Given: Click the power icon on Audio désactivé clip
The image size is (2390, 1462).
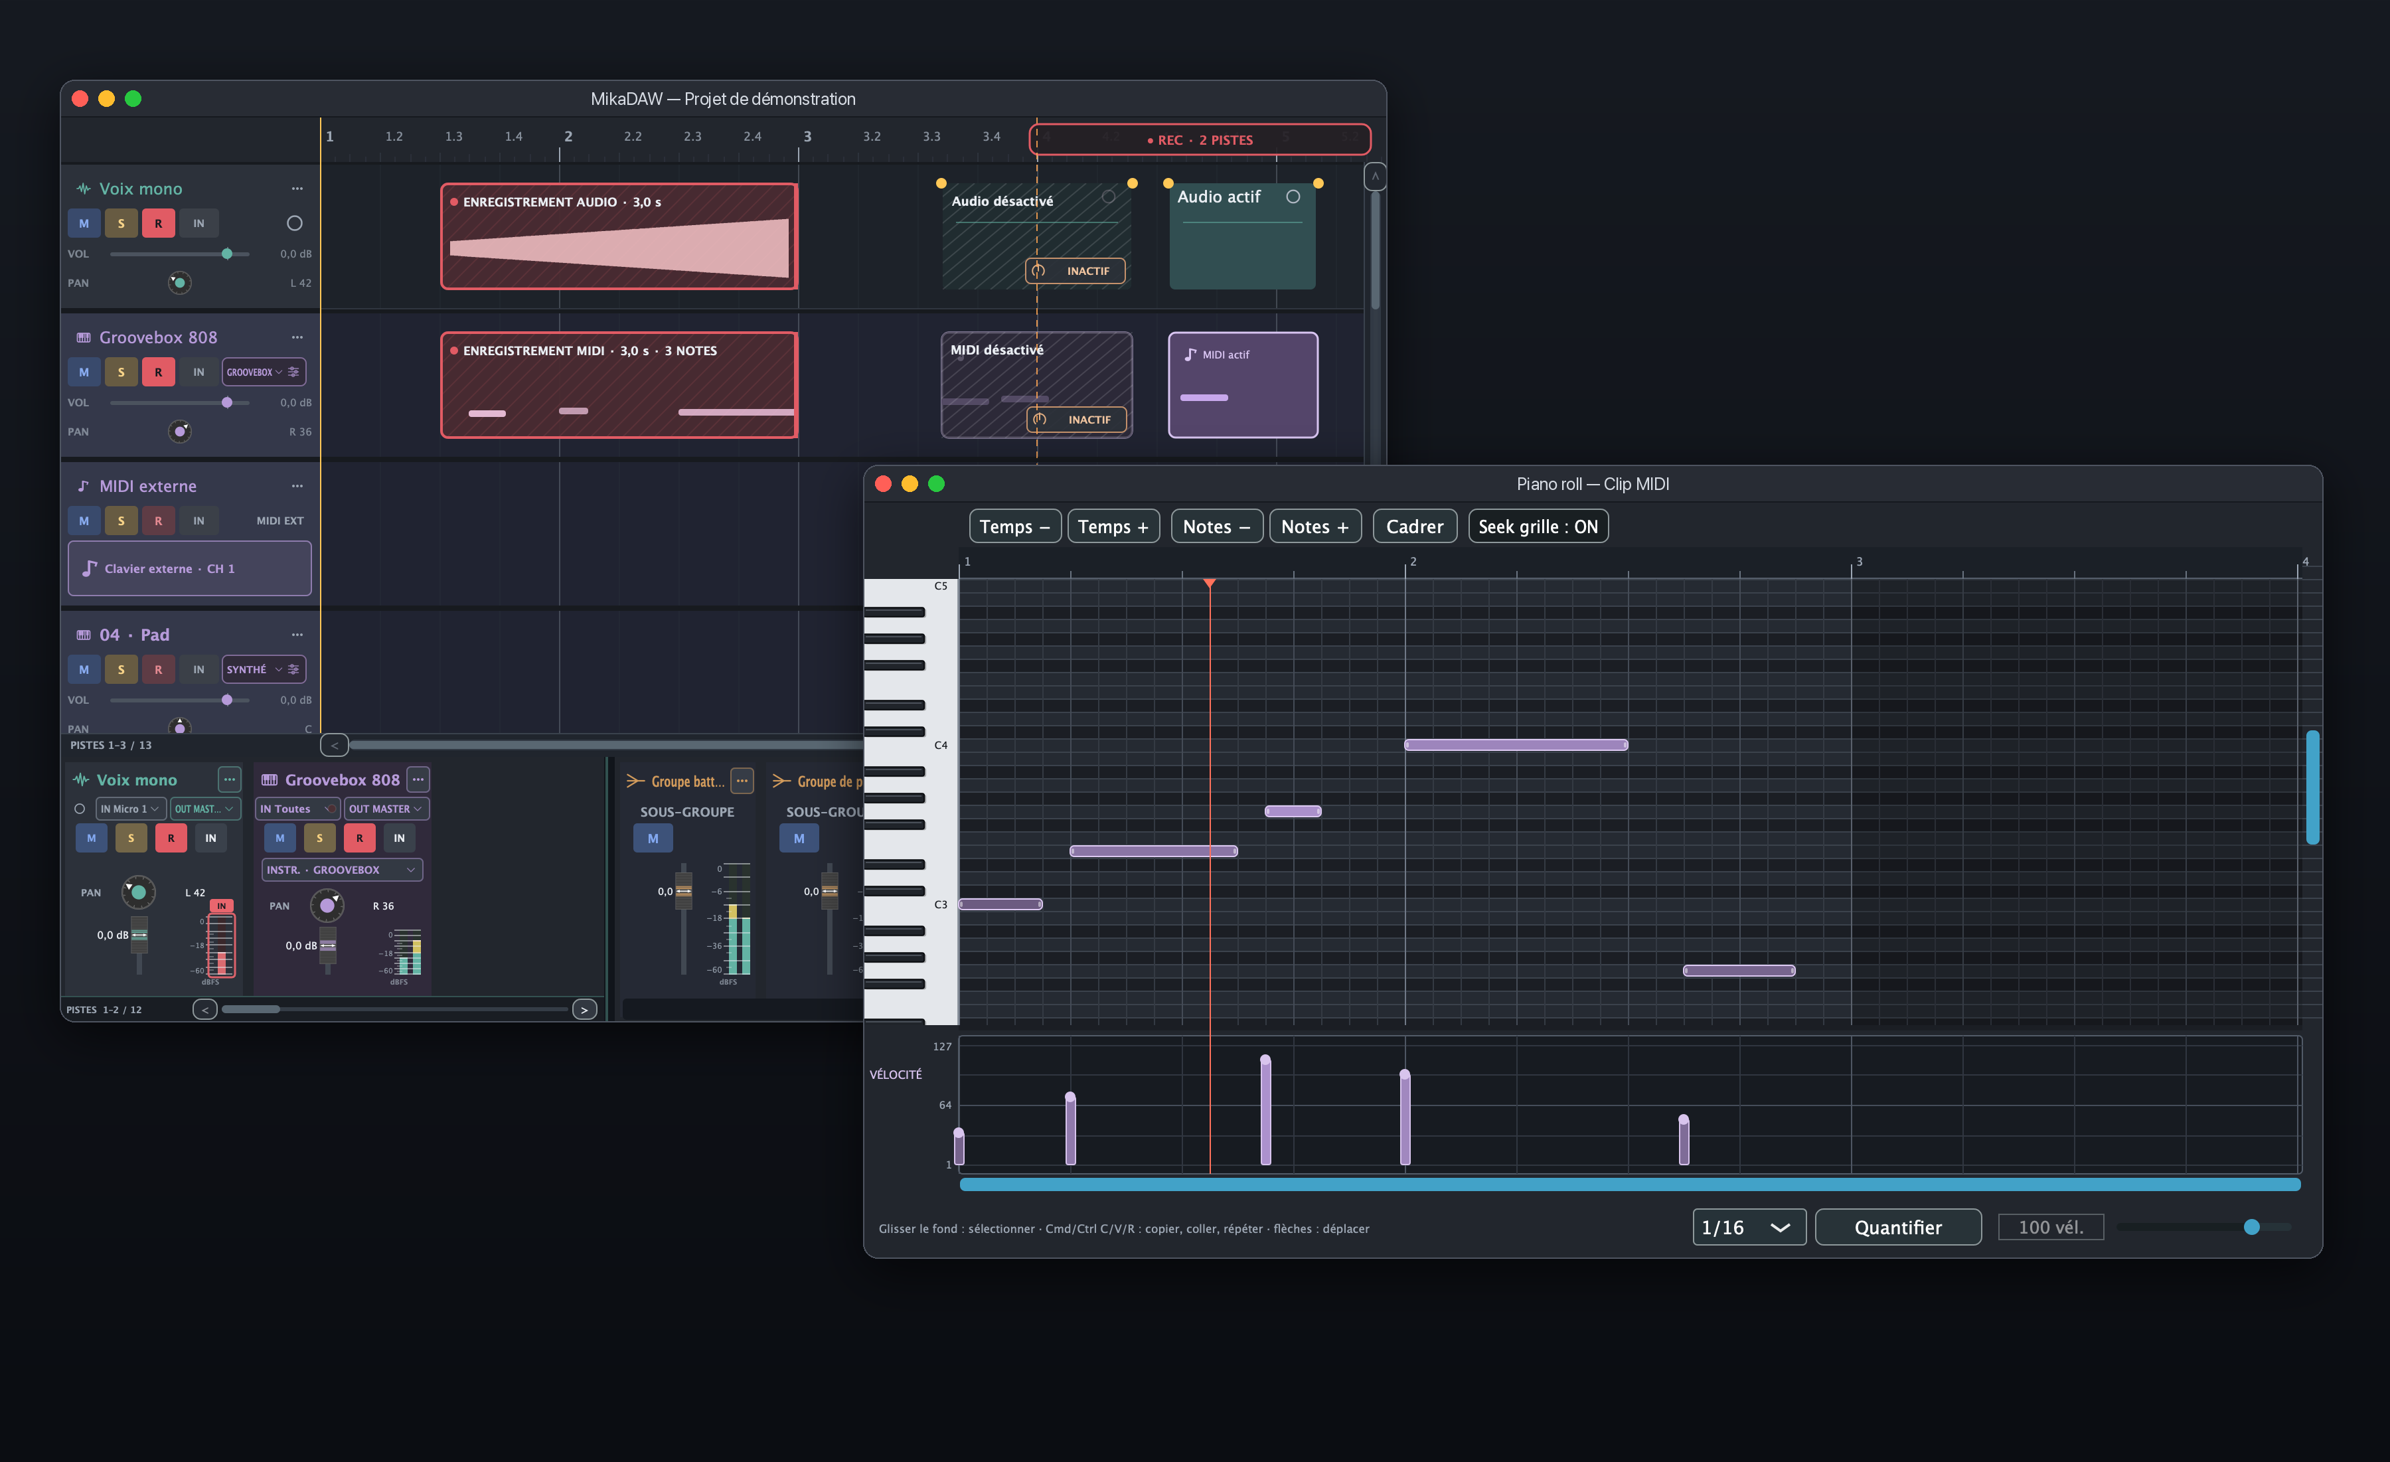Looking at the screenshot, I should (1039, 271).
